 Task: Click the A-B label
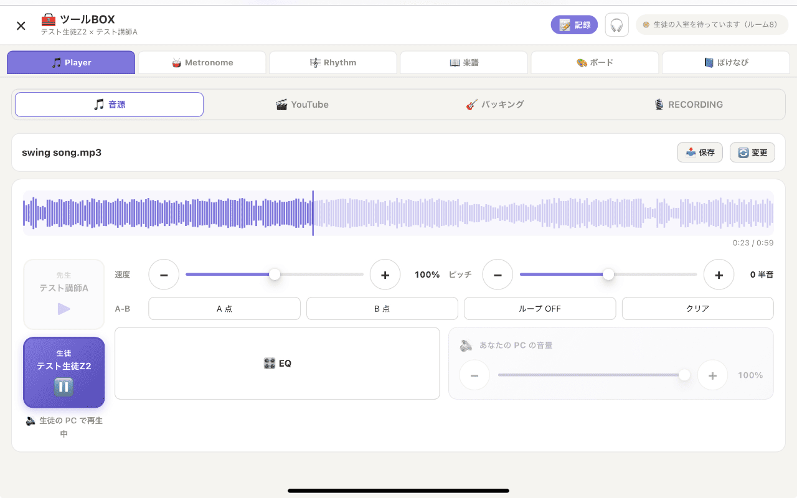(123, 309)
